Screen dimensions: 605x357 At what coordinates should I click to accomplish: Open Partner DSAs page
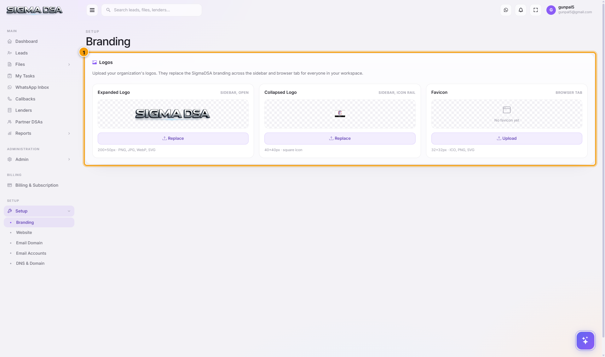point(39,122)
